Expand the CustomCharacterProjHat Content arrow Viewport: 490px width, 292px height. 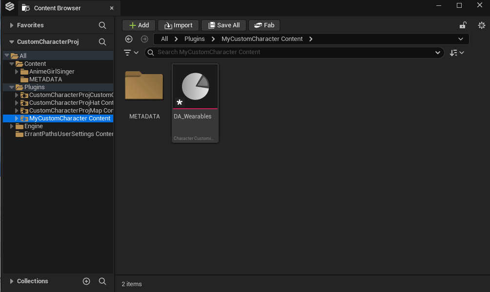click(x=17, y=103)
